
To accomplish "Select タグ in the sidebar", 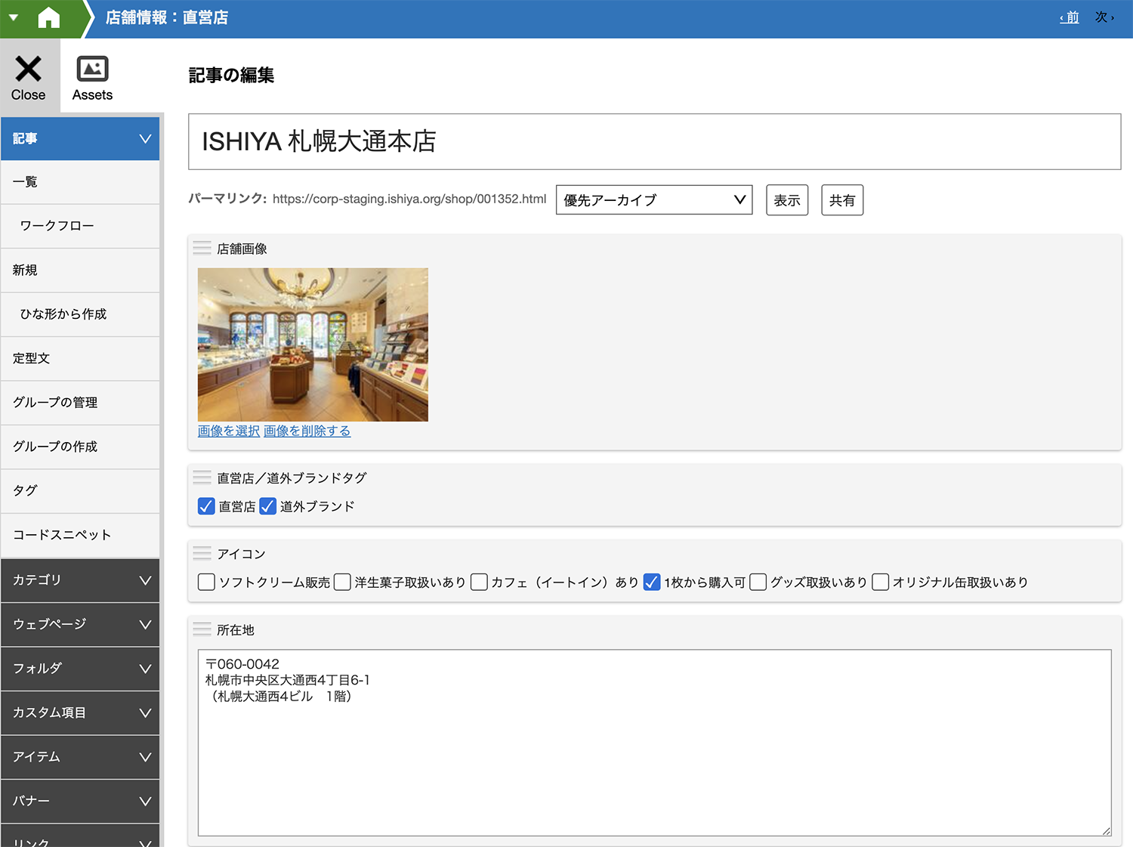I will (80, 491).
